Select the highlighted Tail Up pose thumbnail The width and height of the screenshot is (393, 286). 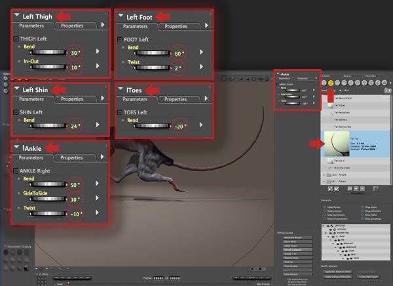coord(337,144)
